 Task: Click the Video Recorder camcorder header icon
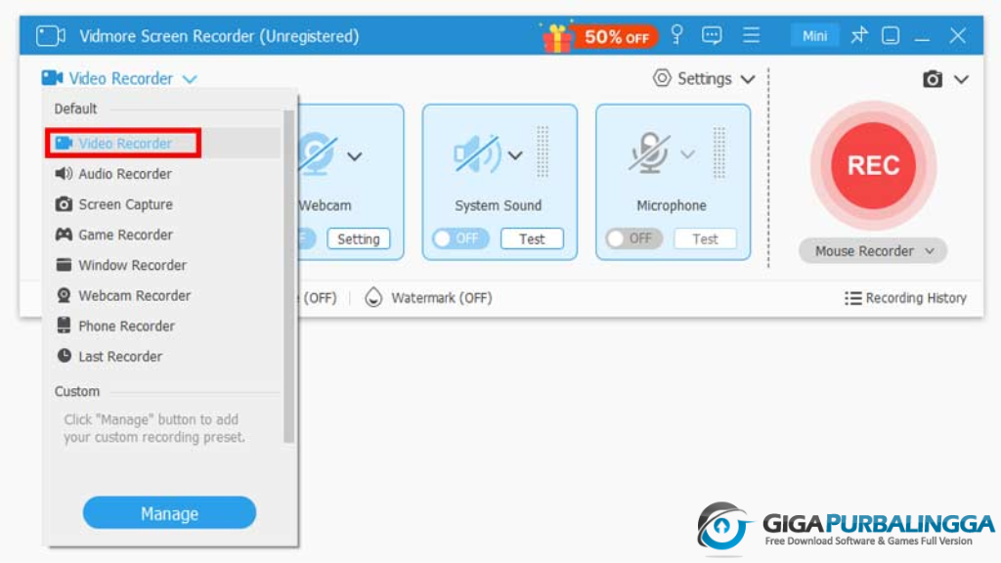point(52,78)
